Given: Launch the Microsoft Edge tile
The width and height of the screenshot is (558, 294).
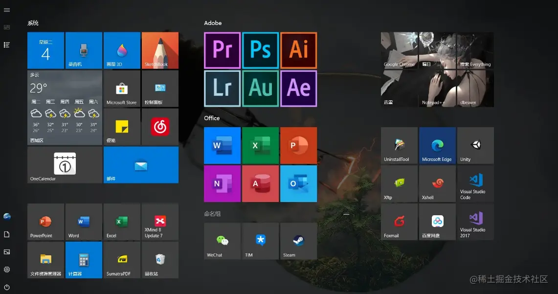Looking at the screenshot, I should click(437, 145).
